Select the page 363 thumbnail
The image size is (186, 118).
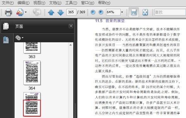point(32,48)
